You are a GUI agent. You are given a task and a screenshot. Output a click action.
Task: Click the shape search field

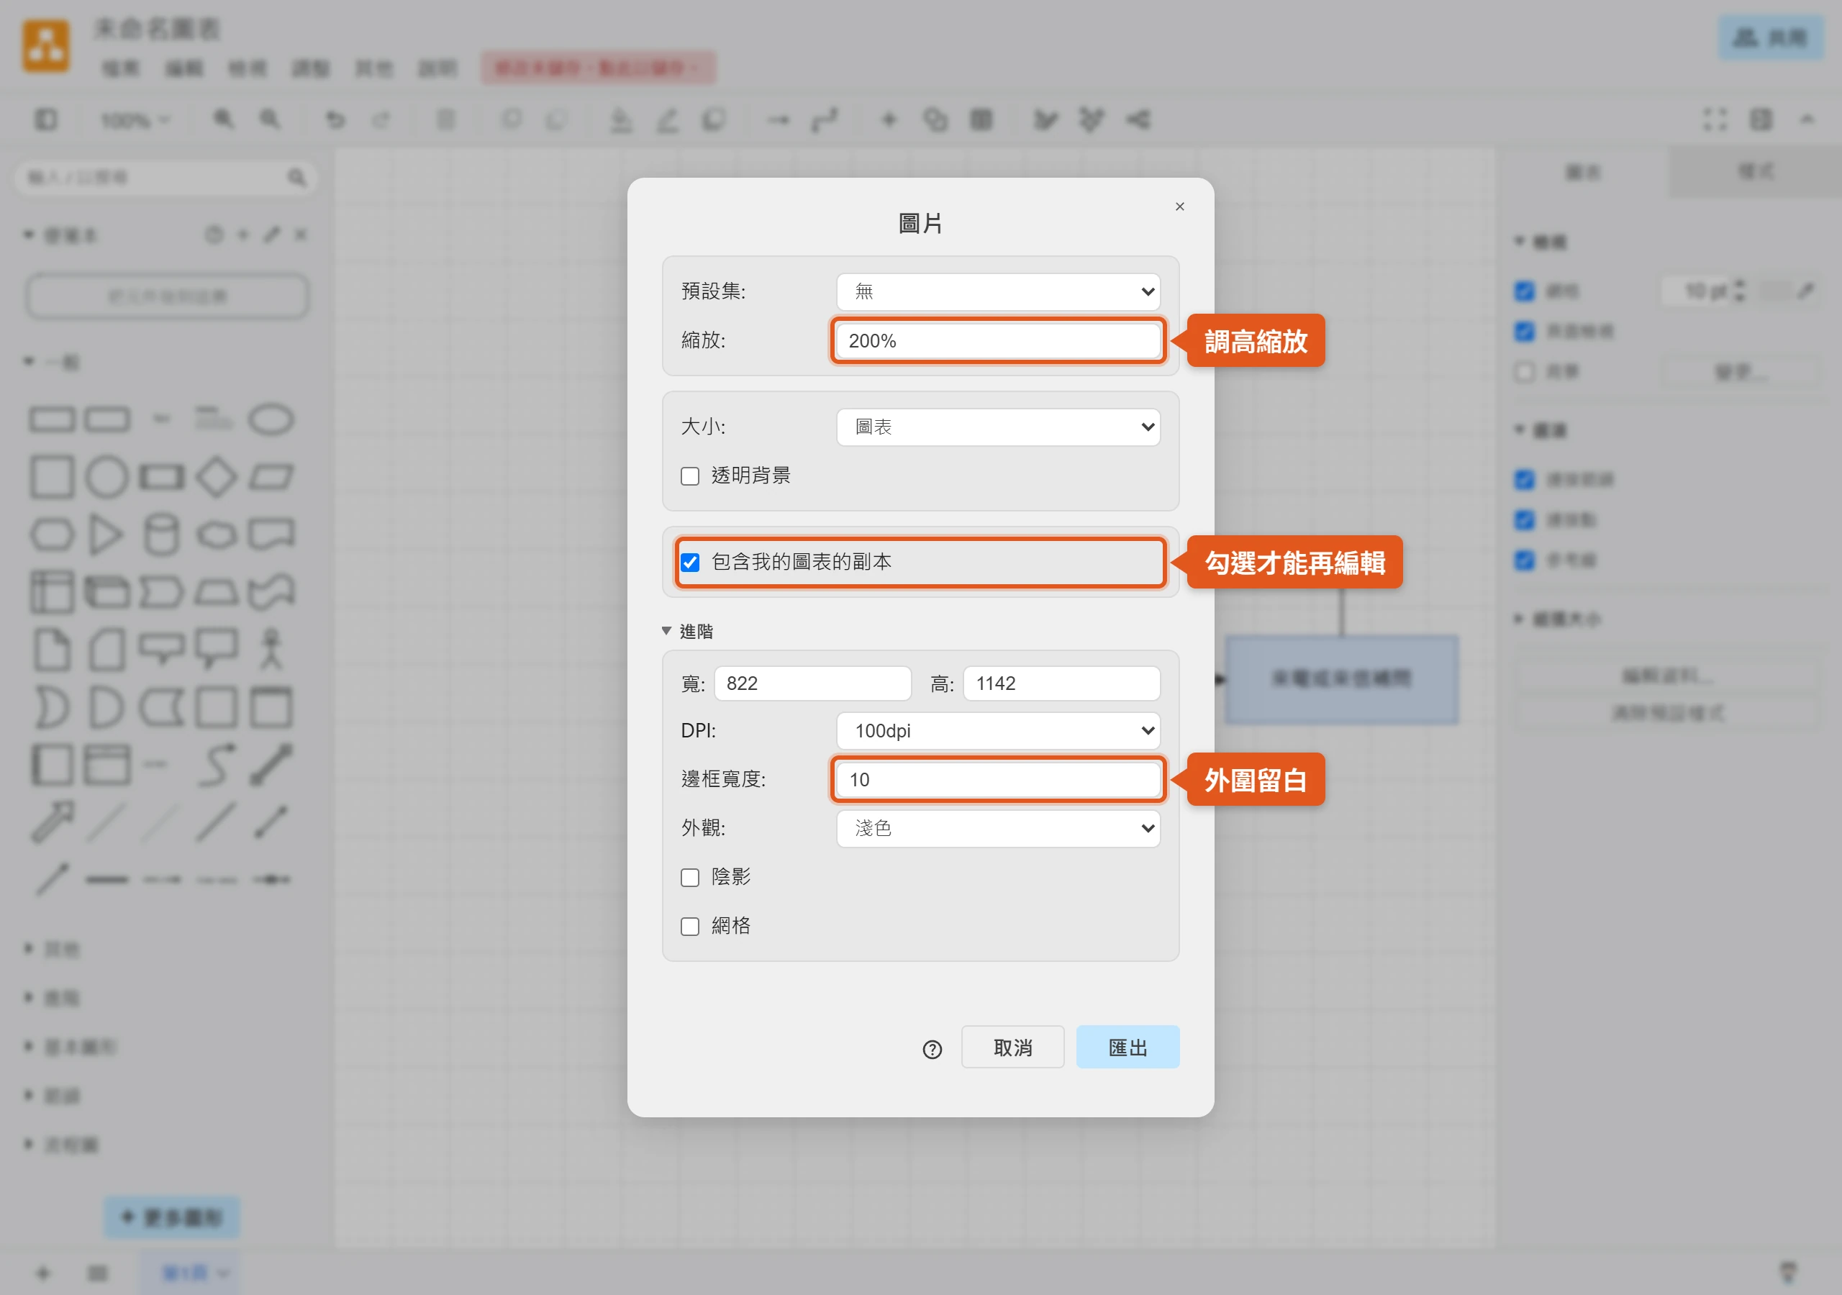(x=165, y=177)
